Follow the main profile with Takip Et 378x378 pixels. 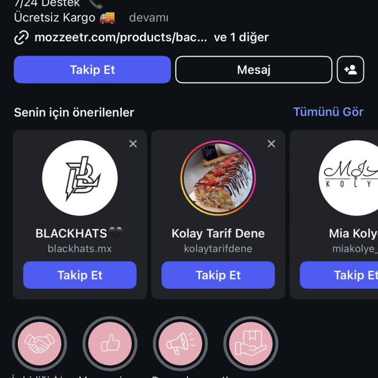(93, 70)
